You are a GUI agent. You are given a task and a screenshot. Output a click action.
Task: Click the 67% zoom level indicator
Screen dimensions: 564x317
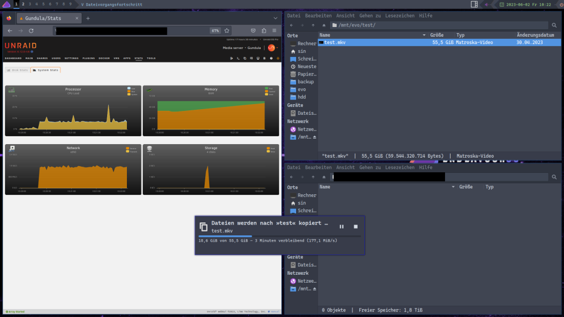click(x=215, y=30)
